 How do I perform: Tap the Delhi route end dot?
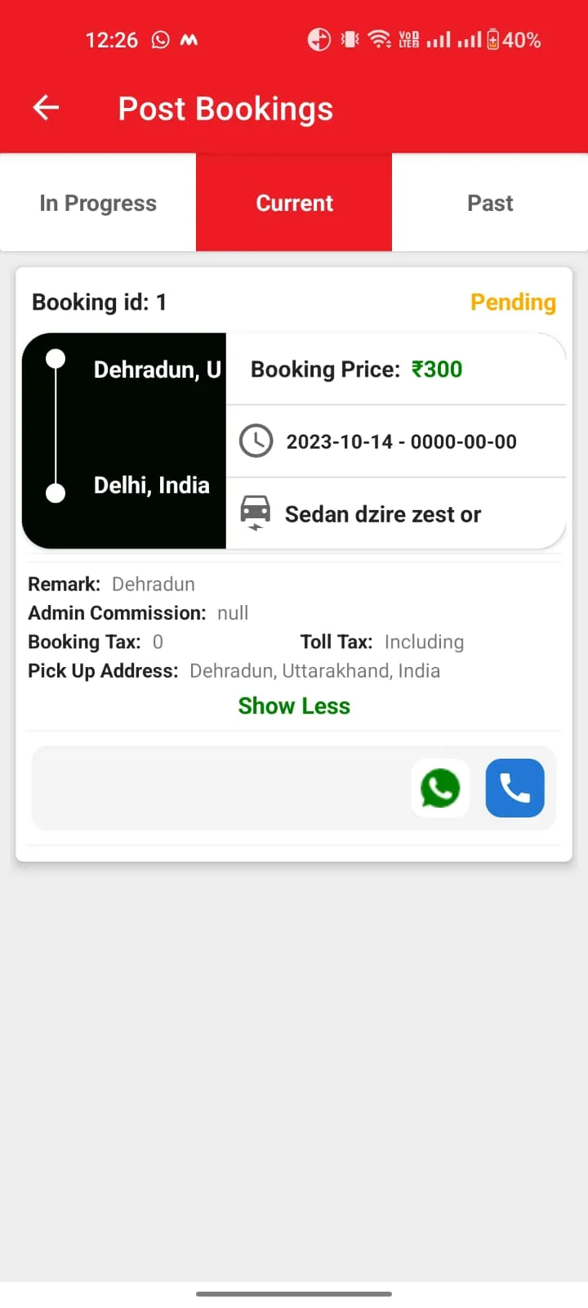click(56, 493)
